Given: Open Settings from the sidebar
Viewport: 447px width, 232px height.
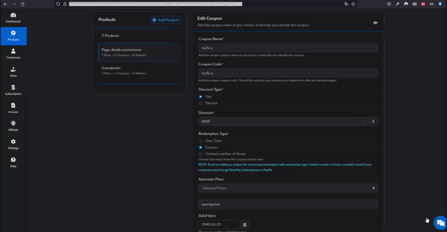Looking at the screenshot, I should pyautogui.click(x=13, y=144).
